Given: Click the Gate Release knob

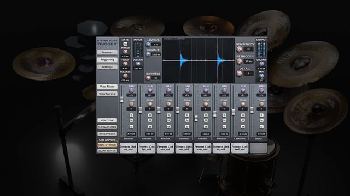Looking at the screenshot, I should [125, 76].
